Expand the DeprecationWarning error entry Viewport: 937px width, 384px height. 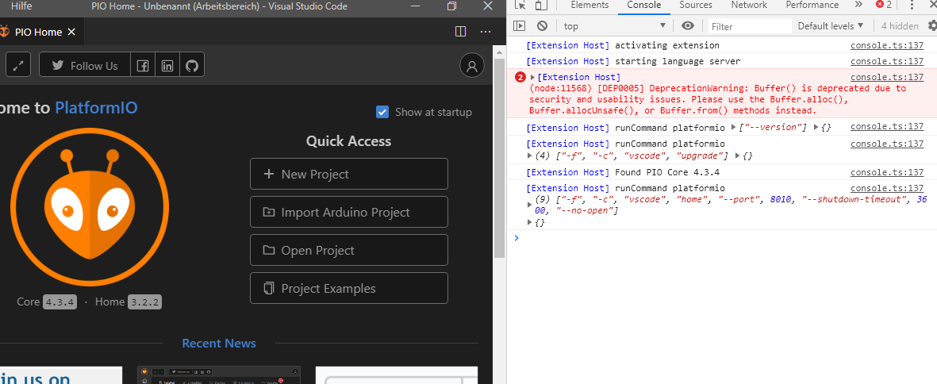tap(533, 77)
